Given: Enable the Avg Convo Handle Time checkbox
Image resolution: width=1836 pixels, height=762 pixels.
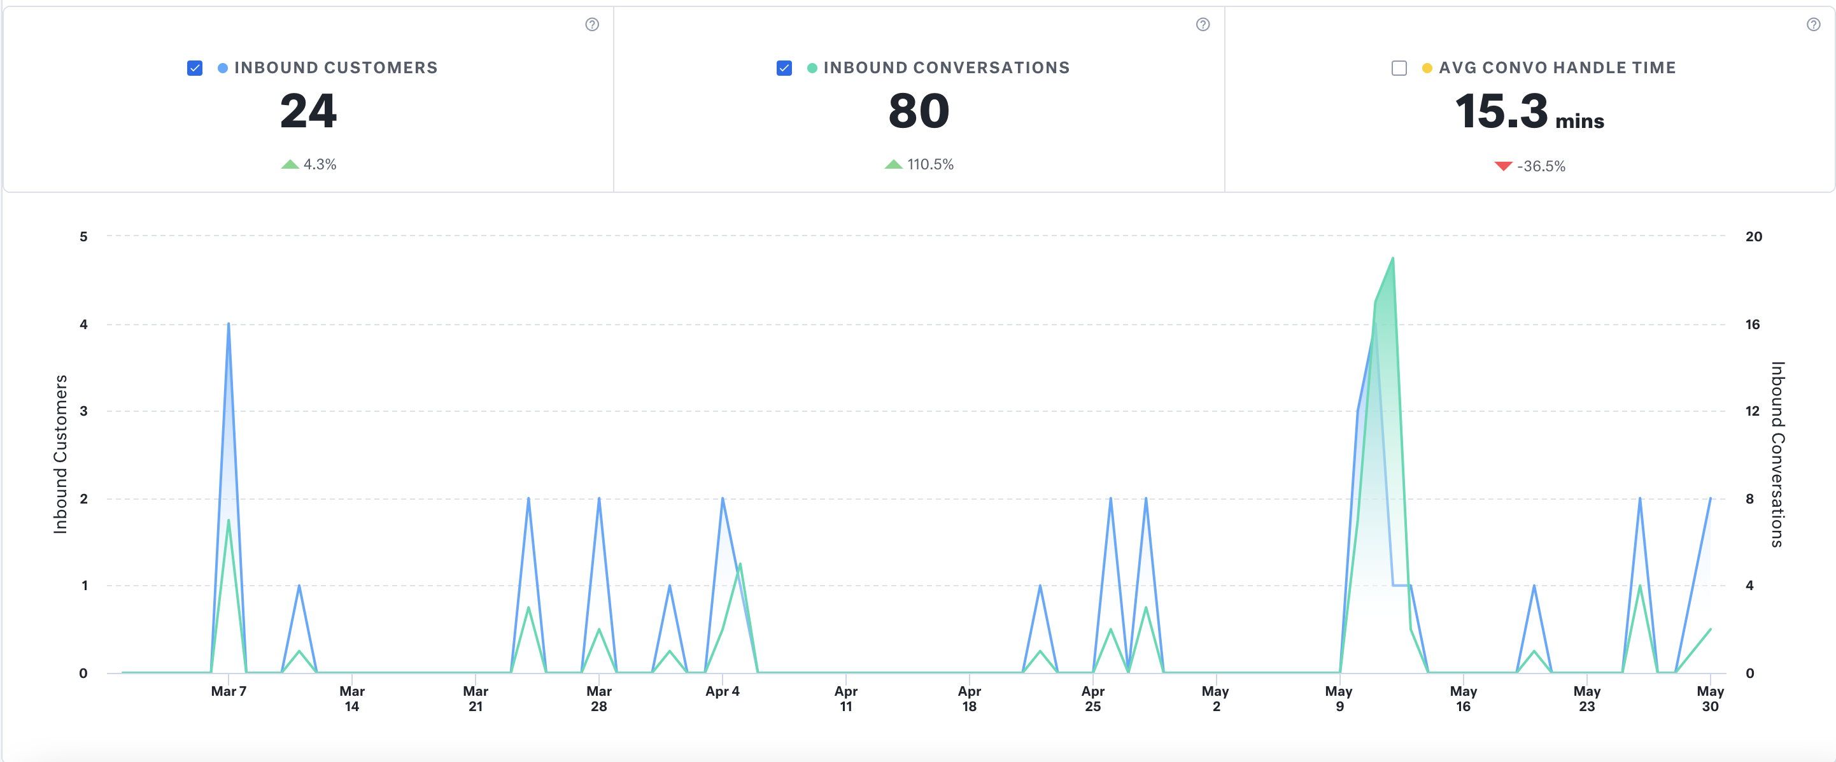Looking at the screenshot, I should pyautogui.click(x=1399, y=67).
